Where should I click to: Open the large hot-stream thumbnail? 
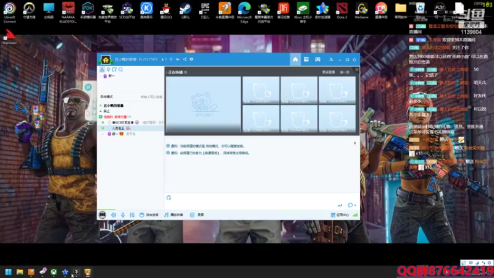click(x=203, y=104)
